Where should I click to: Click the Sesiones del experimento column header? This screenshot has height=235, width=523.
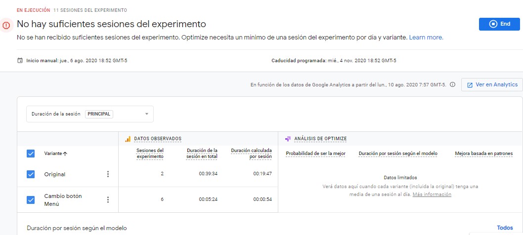coord(150,153)
